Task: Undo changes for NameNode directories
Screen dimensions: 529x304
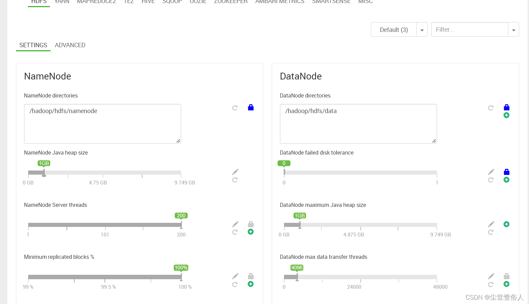Action: click(x=235, y=108)
